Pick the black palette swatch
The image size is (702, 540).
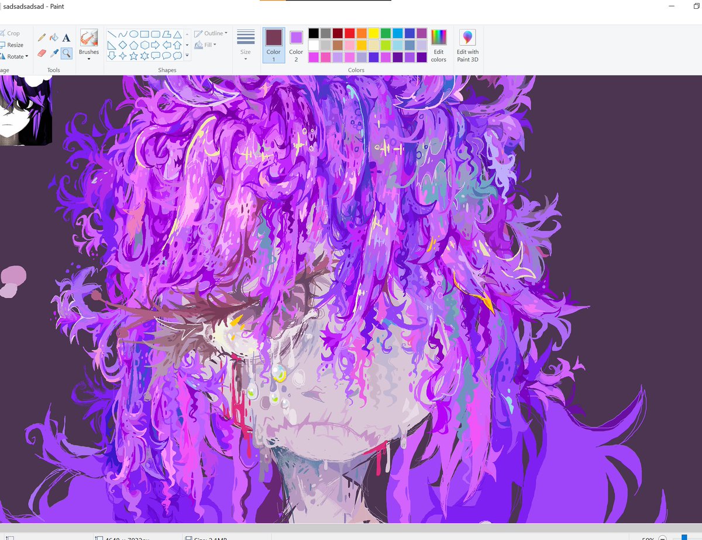(x=314, y=33)
